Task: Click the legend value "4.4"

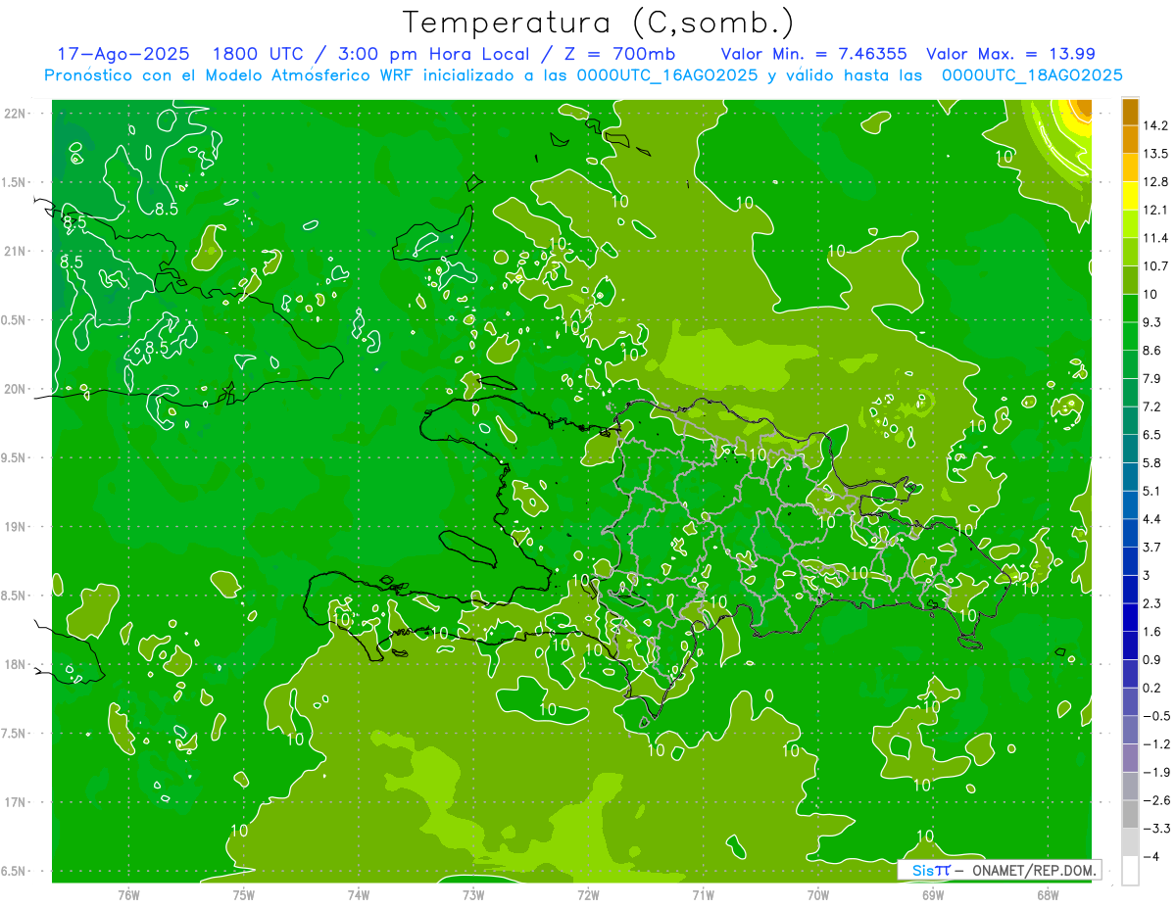Action: [x=1152, y=519]
